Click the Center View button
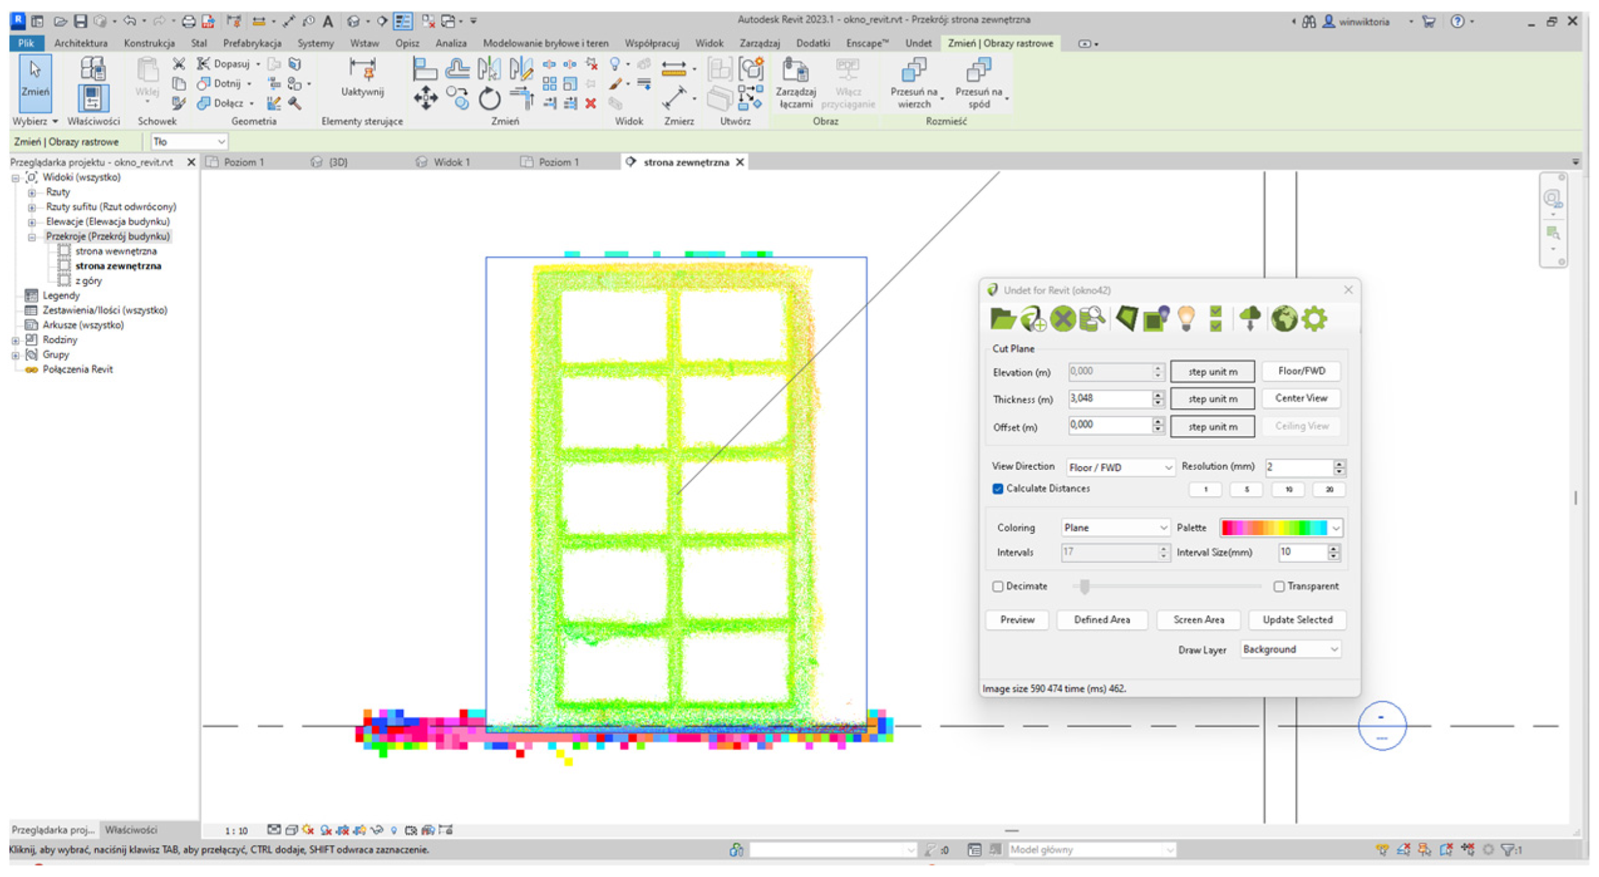 point(1301,398)
